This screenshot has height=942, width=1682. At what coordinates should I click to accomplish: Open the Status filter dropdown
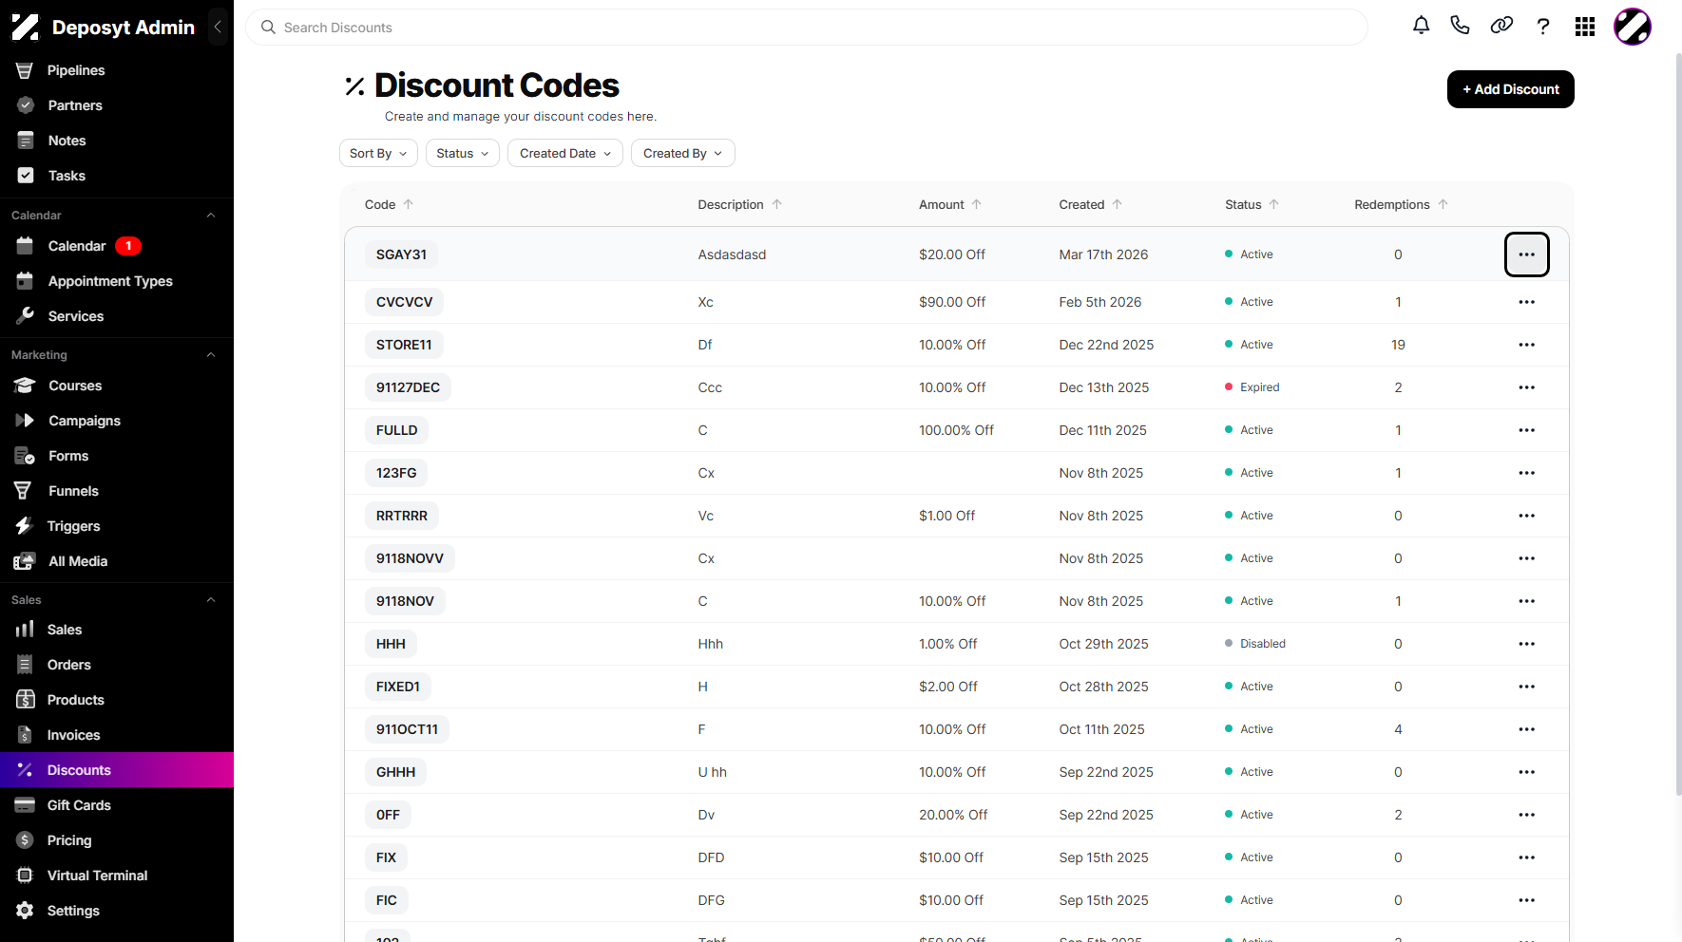click(x=463, y=153)
